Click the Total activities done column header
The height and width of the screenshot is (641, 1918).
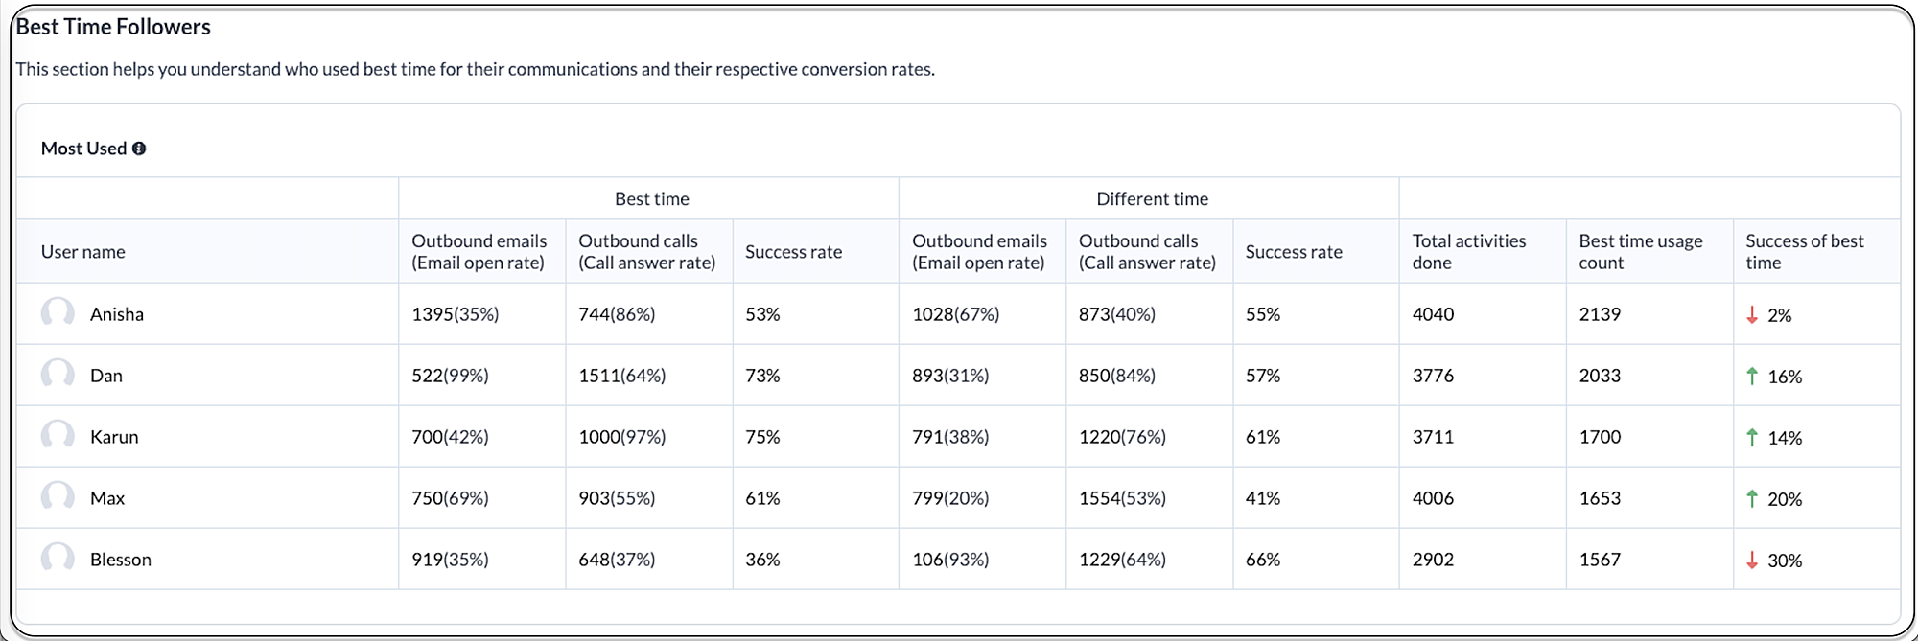point(1468,251)
